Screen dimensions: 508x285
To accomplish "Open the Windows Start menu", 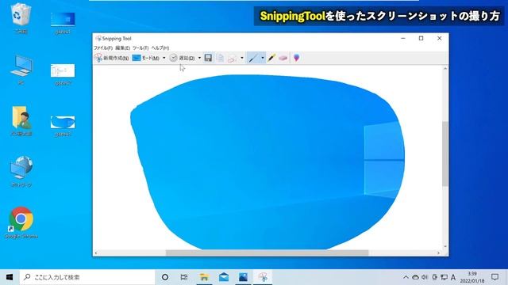I will pyautogui.click(x=10, y=277).
